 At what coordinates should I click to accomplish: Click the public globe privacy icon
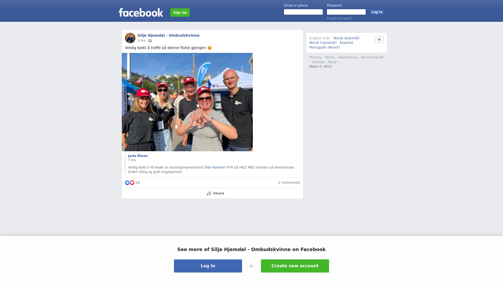[x=150, y=41]
